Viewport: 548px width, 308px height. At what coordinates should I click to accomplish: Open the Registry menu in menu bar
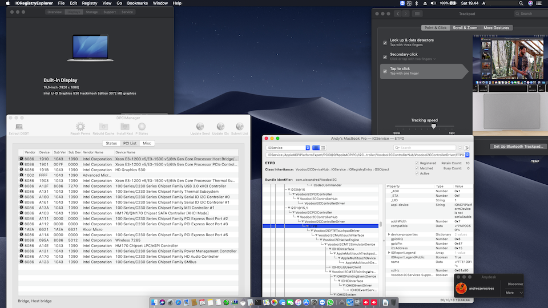89,3
